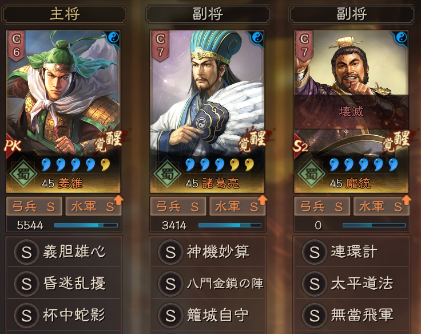Select the 主将 slot header
421x334 pixels.
coord(65,14)
